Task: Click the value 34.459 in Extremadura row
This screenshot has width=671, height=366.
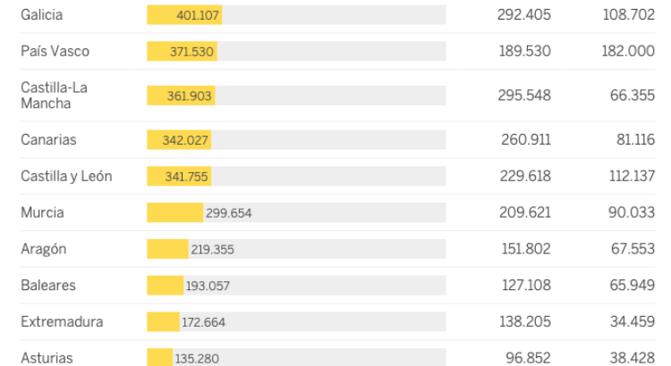Action: 633,321
